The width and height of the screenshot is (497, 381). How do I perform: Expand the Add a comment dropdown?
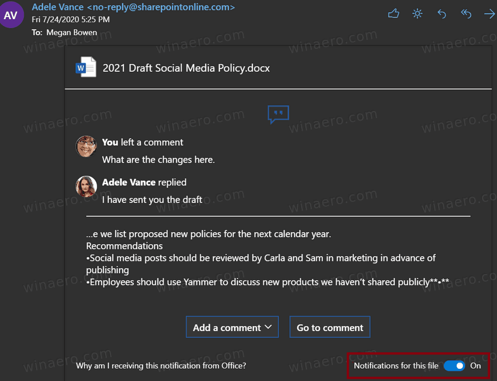tap(233, 327)
